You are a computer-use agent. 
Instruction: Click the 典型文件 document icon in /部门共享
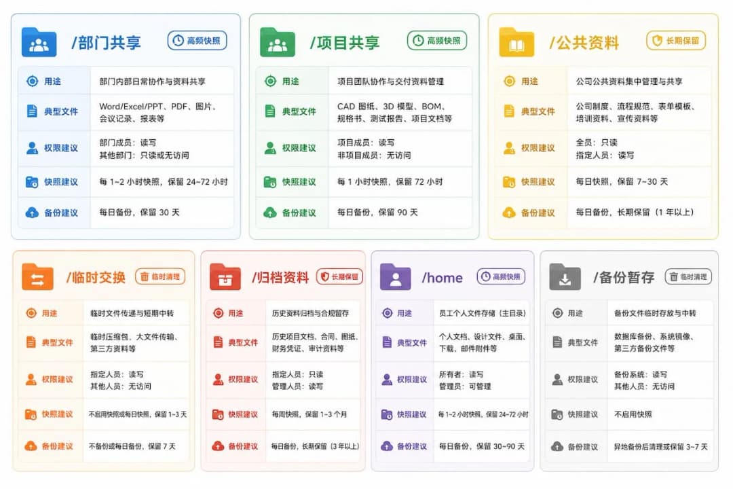pos(32,111)
